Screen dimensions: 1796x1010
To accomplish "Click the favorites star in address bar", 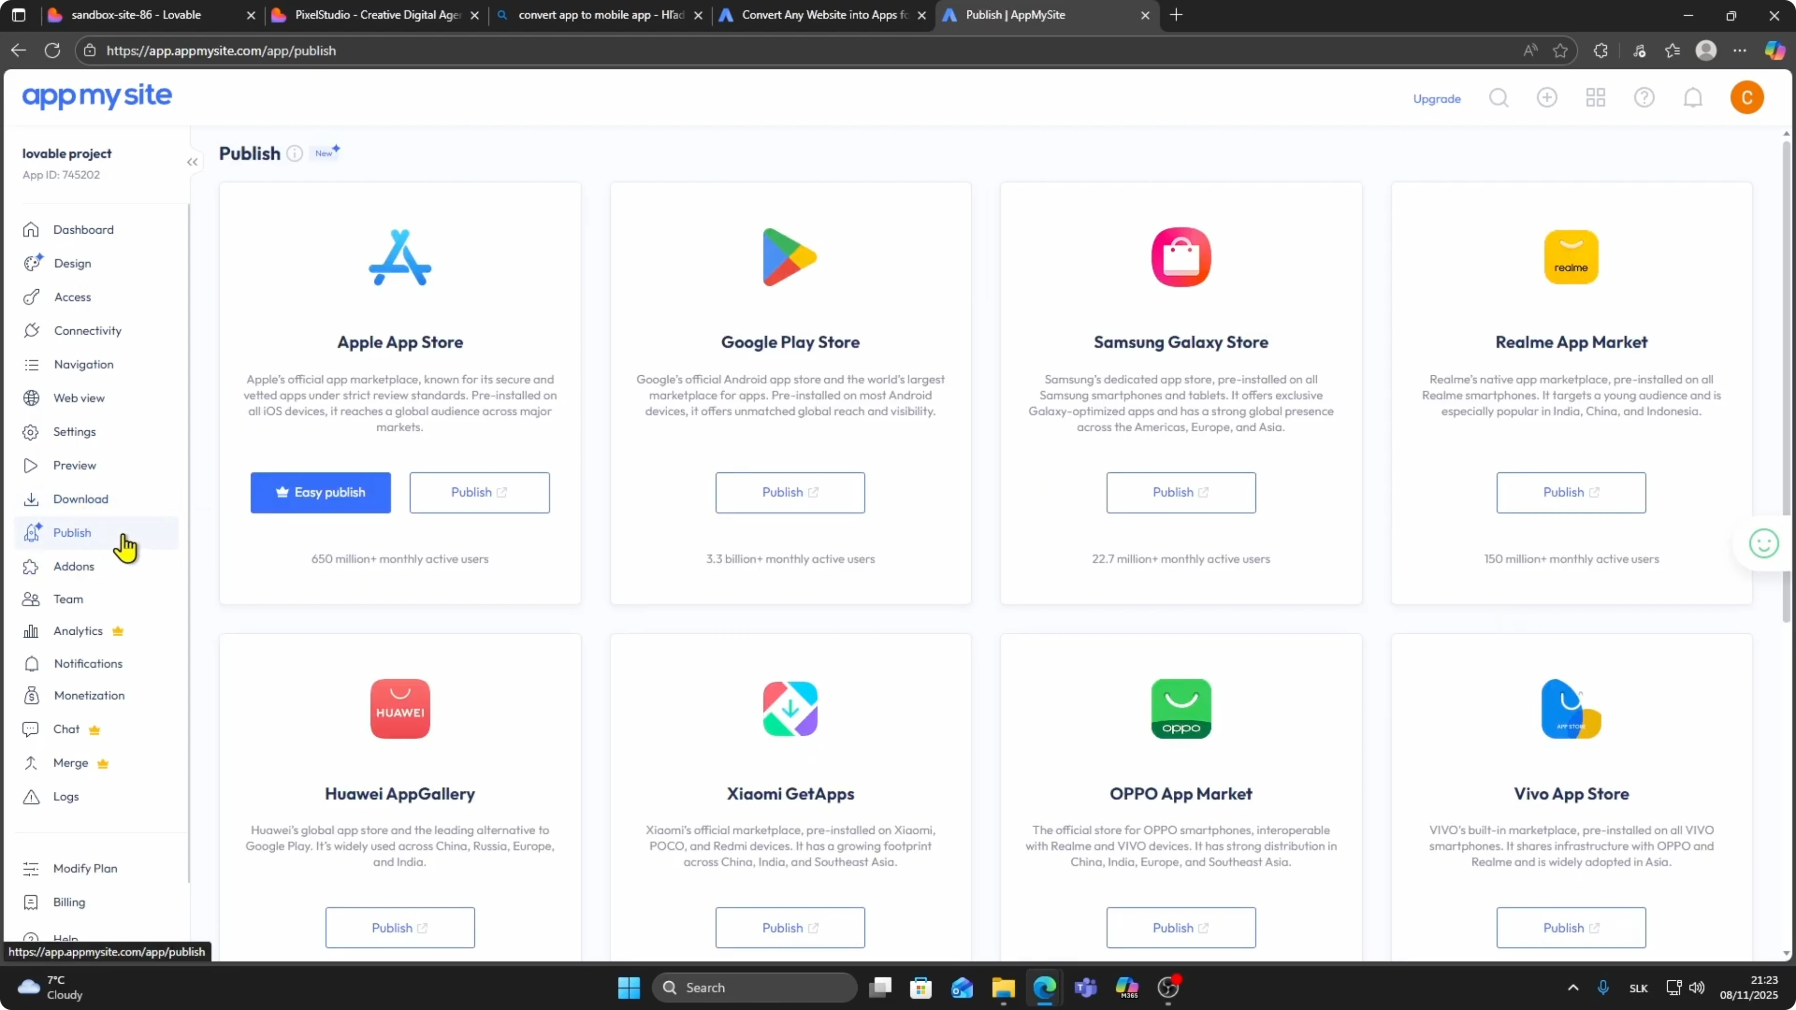I will pos(1560,51).
